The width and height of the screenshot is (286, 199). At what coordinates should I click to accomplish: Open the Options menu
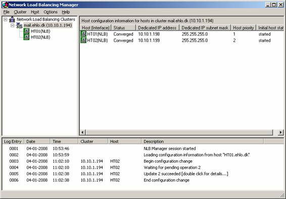point(51,12)
